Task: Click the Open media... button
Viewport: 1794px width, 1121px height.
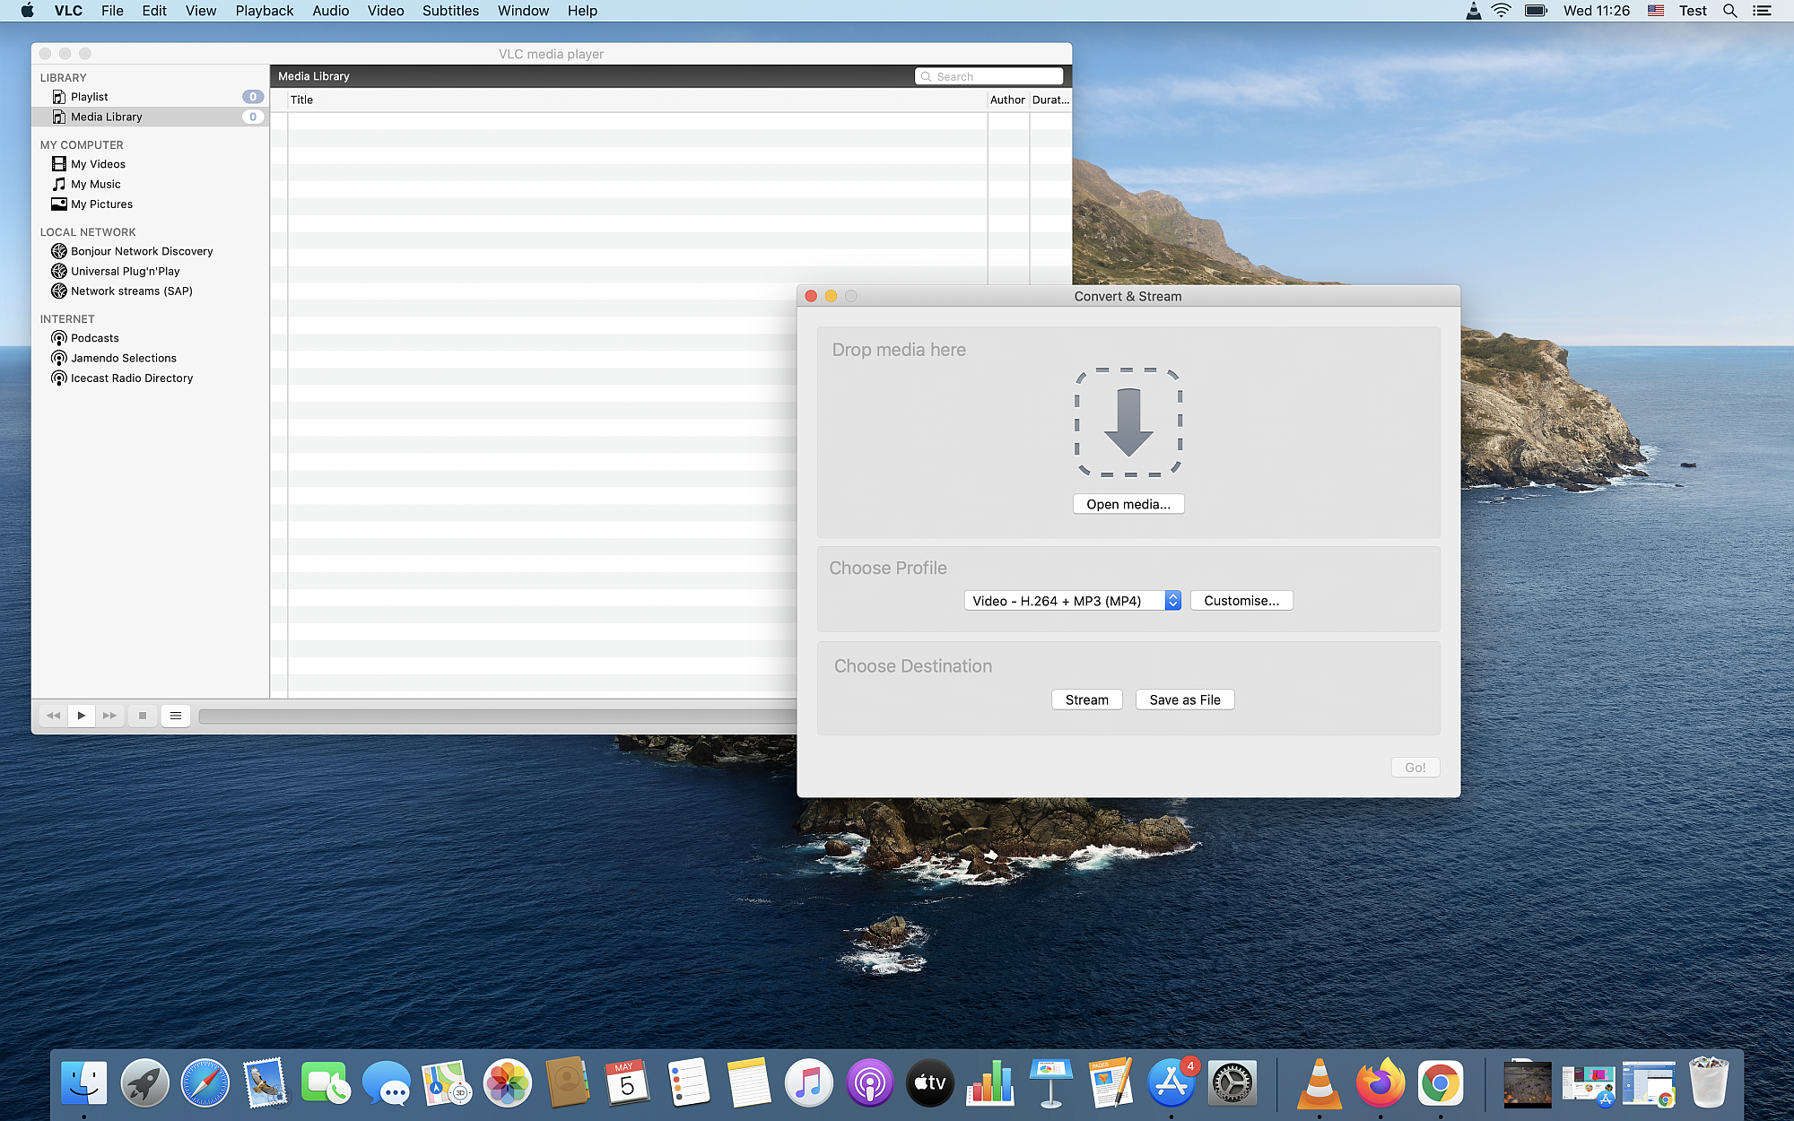Action: [1128, 504]
